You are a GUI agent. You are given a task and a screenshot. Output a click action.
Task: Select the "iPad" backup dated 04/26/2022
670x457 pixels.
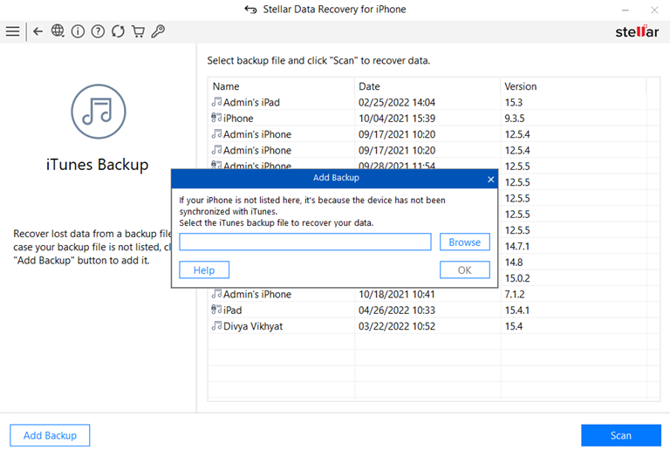point(232,310)
